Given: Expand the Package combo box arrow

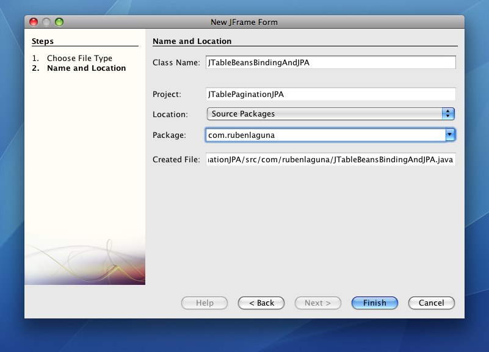Looking at the screenshot, I should pyautogui.click(x=450, y=135).
